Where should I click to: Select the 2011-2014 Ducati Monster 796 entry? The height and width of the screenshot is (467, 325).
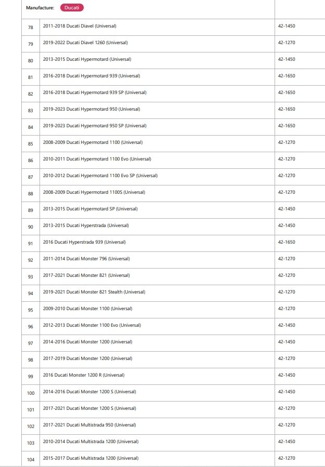point(86,259)
